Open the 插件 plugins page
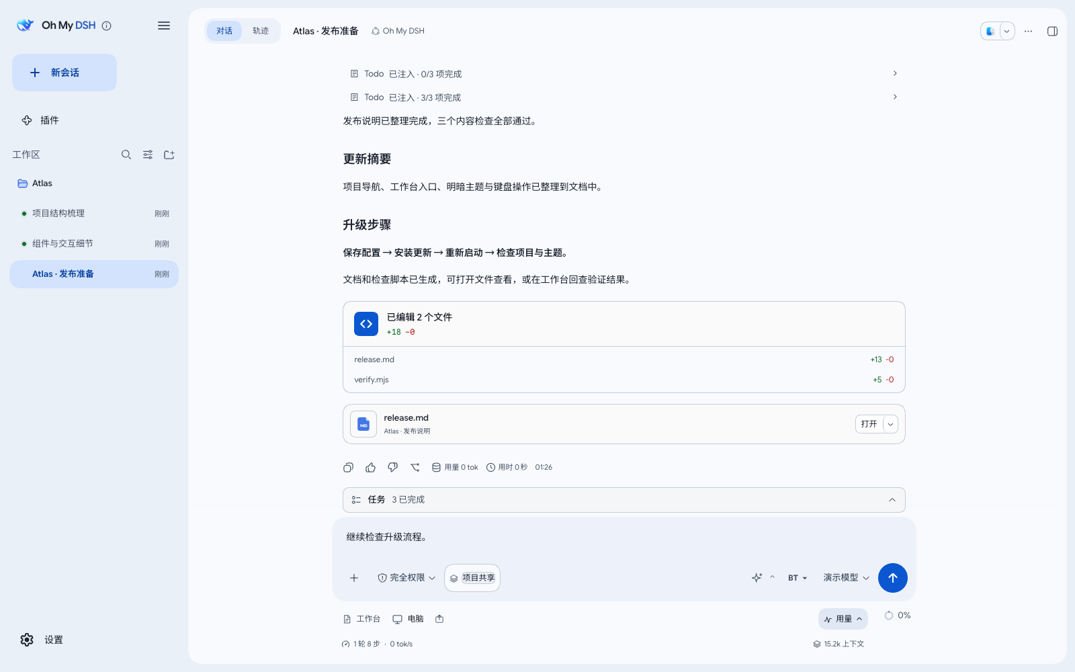1075x672 pixels. coord(40,120)
